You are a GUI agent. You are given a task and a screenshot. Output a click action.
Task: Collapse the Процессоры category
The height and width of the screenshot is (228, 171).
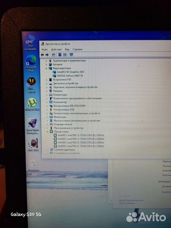coord(47,132)
